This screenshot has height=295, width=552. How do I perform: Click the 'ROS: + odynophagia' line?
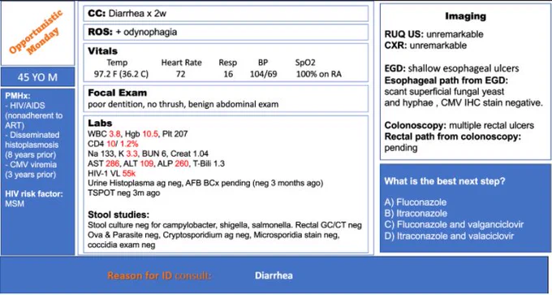(x=226, y=32)
